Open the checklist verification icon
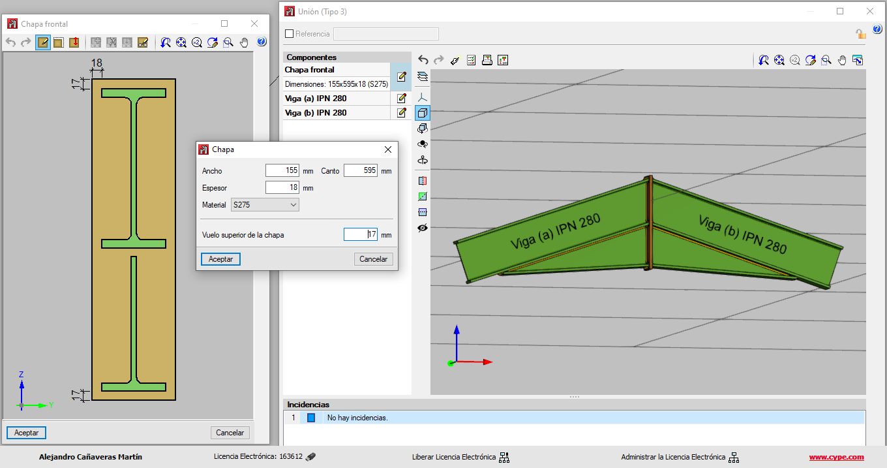Screen dimensions: 887x468 click(471, 60)
